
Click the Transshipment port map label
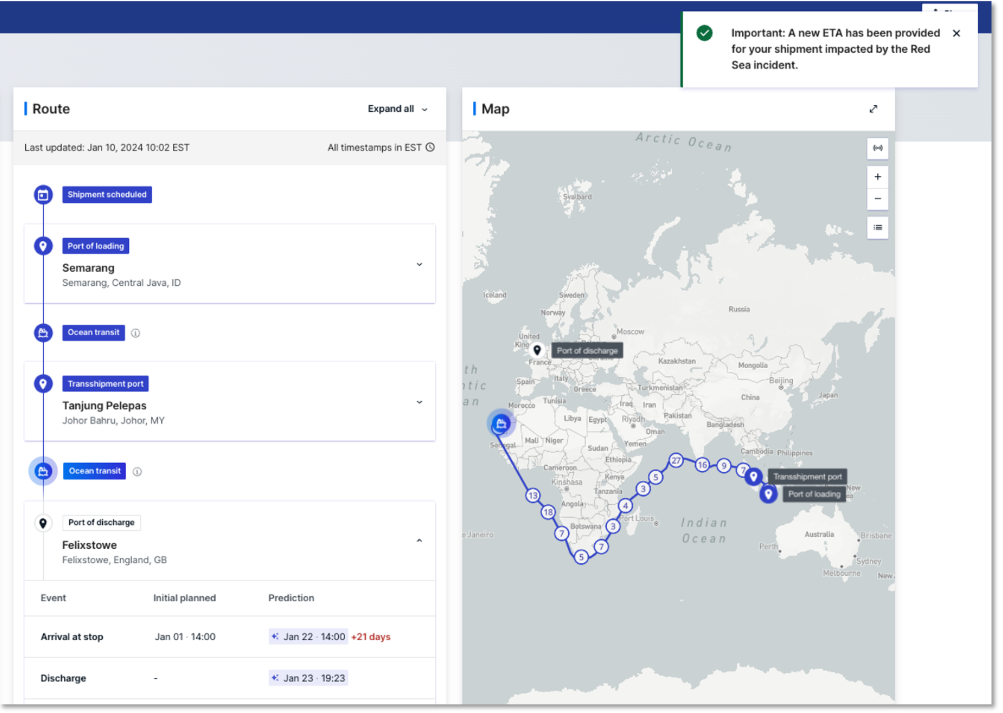pos(807,477)
